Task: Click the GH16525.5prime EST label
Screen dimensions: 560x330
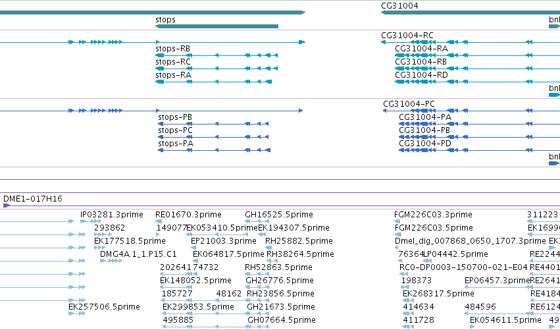Action: [279, 215]
